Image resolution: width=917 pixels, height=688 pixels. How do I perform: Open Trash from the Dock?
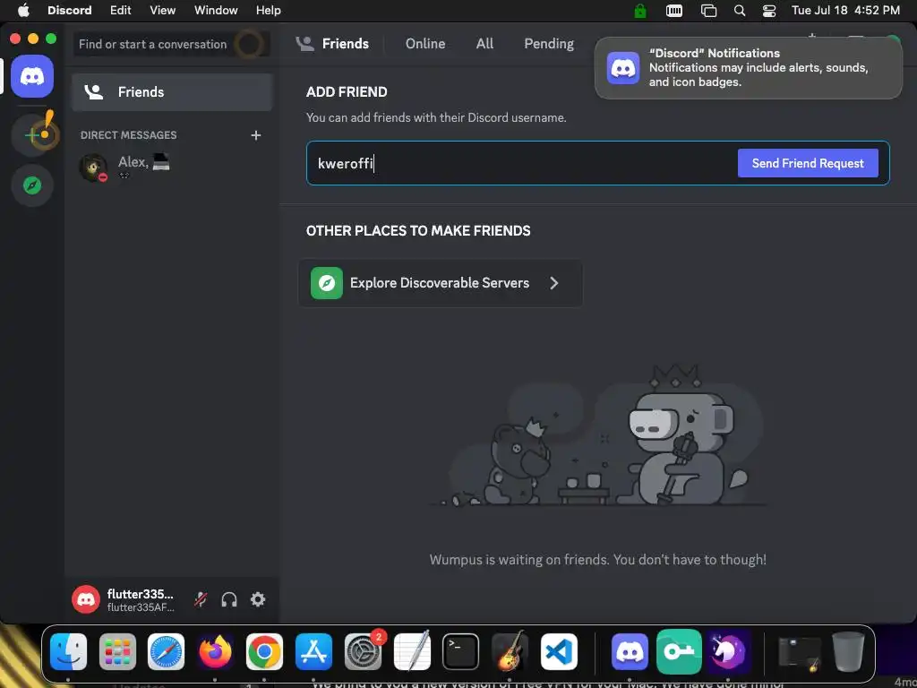[848, 652]
